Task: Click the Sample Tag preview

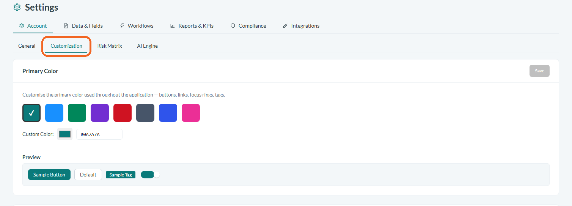Action: point(121,175)
